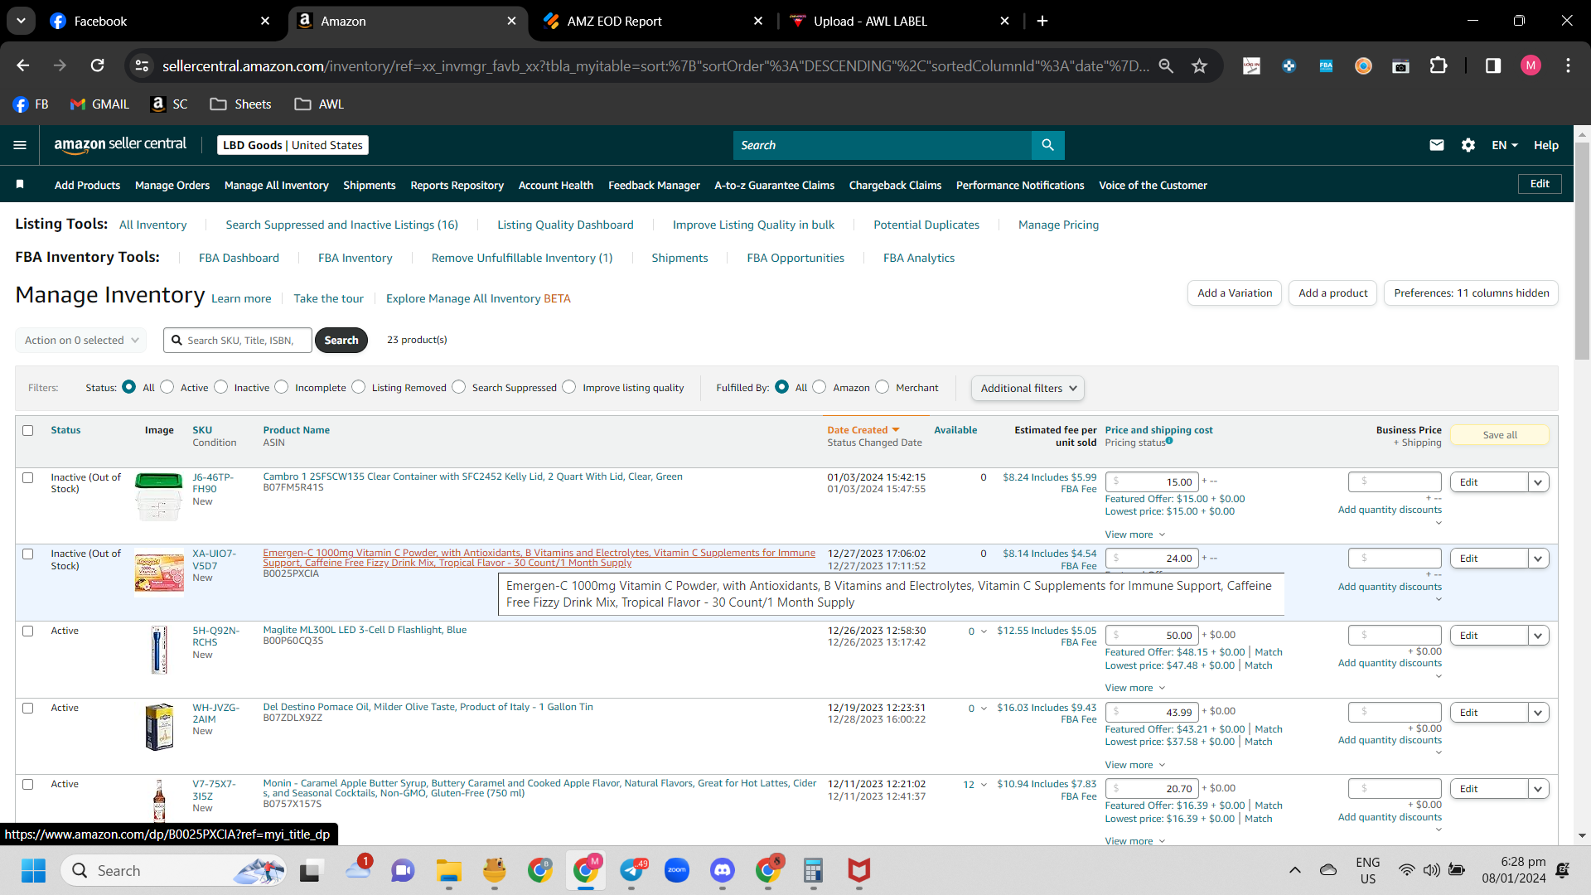Viewport: 1591px width, 895px height.
Task: Open the Manage Orders menu item
Action: [172, 185]
